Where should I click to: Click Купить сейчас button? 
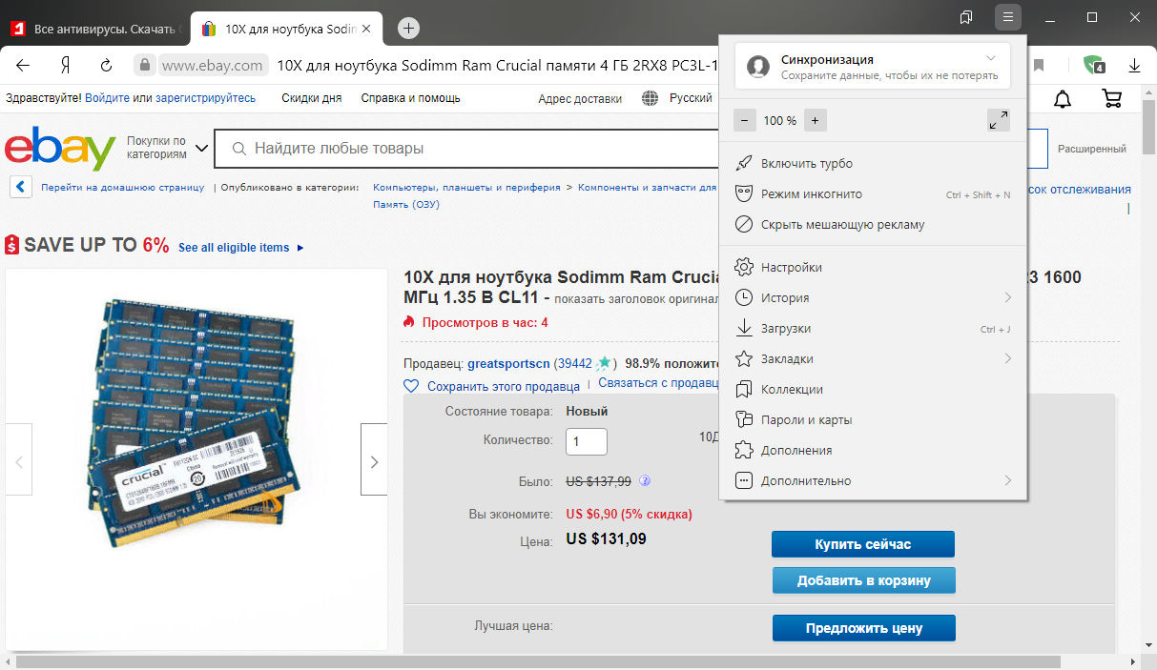click(x=863, y=544)
